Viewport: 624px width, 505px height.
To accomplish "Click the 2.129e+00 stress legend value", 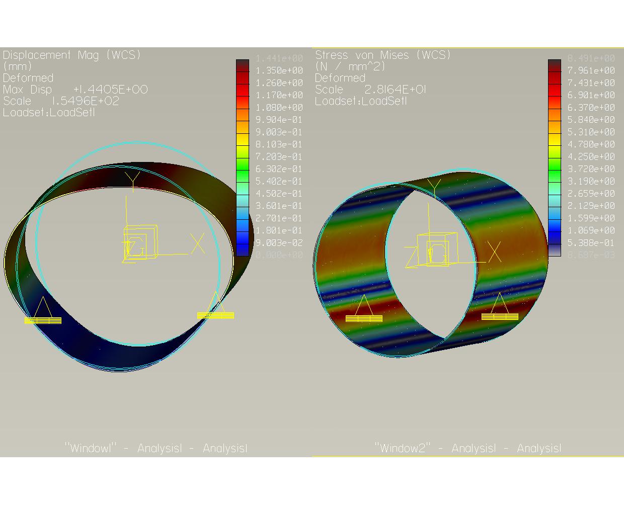I will (x=591, y=206).
